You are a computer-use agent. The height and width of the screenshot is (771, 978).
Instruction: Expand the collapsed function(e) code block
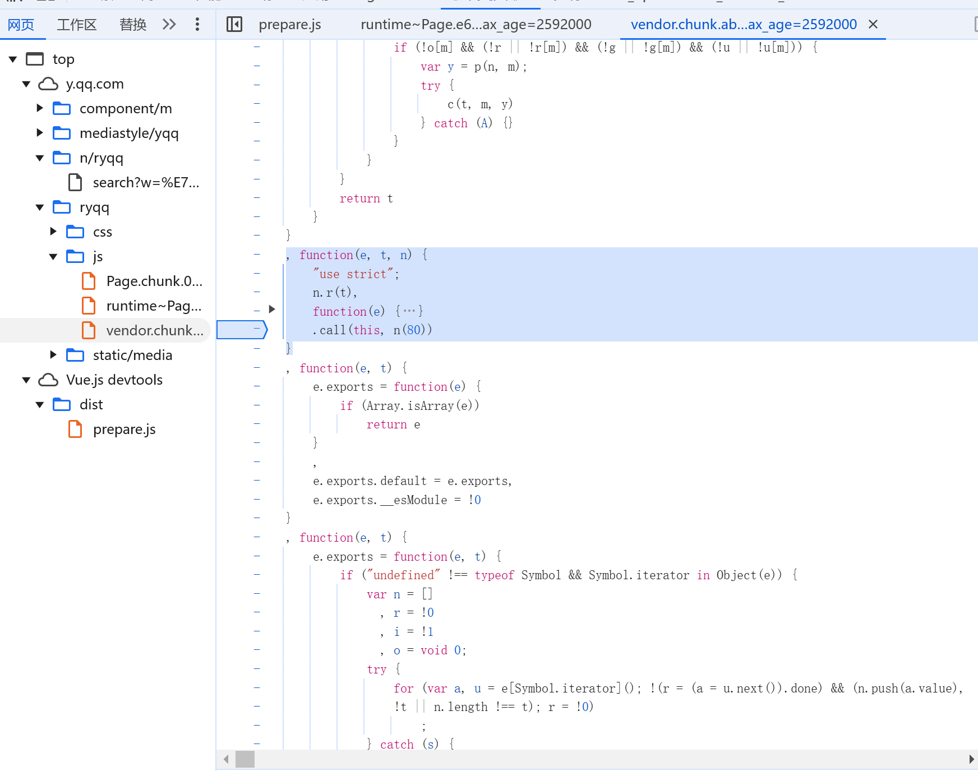tap(272, 309)
